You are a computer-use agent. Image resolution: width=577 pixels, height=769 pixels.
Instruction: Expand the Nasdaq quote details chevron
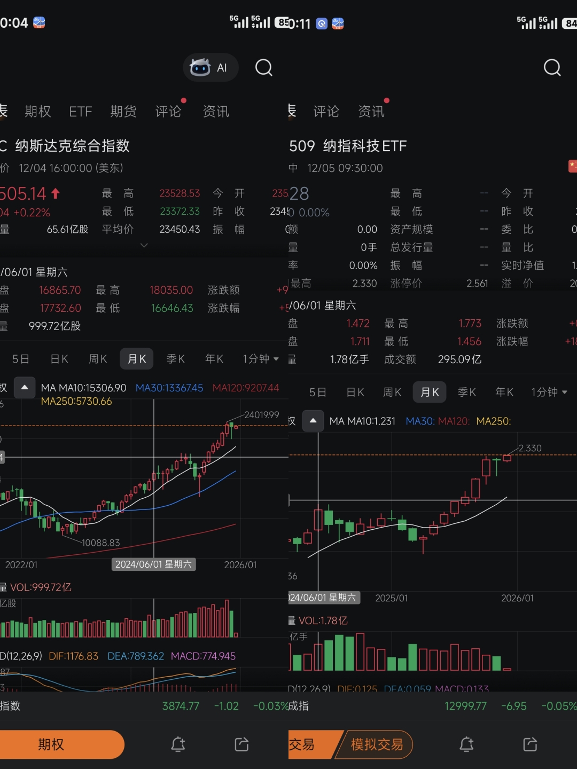pos(144,245)
